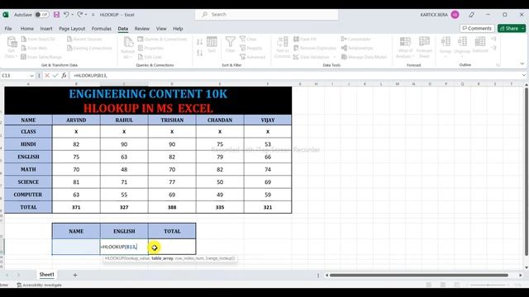Redo the last action

[80, 15]
